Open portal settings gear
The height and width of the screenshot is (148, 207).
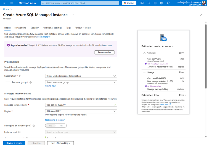(x=155, y=3)
